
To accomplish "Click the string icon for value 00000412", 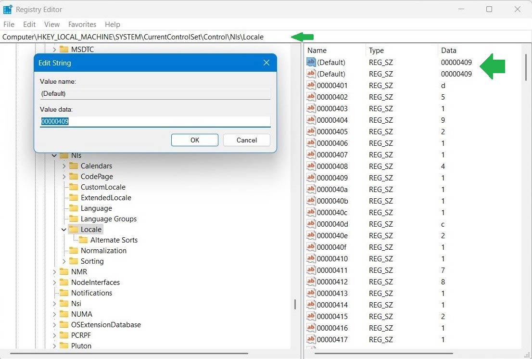I will tap(311, 282).
